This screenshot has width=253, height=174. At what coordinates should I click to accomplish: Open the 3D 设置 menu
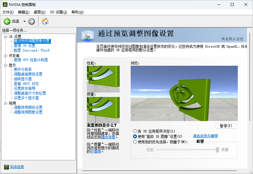tap(59, 12)
